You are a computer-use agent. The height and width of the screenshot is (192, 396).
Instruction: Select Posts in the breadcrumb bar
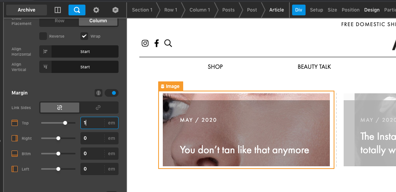click(228, 10)
